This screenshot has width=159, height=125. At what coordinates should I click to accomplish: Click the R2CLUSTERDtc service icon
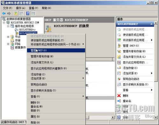[x=17, y=30]
